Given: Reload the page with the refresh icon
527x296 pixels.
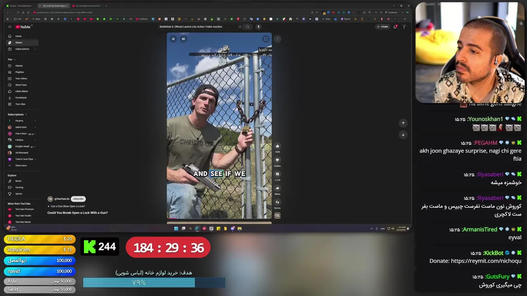Looking at the screenshot, I should point(18,12).
